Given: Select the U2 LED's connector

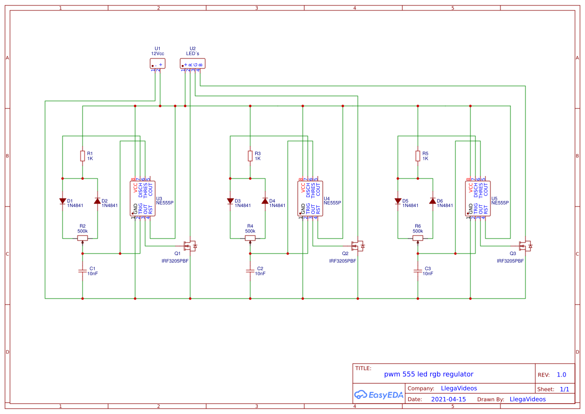Looking at the screenshot, I should coord(193,63).
